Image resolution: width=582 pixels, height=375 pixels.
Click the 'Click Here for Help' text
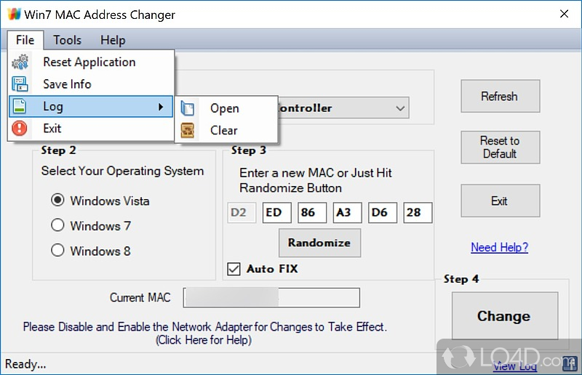click(x=204, y=340)
